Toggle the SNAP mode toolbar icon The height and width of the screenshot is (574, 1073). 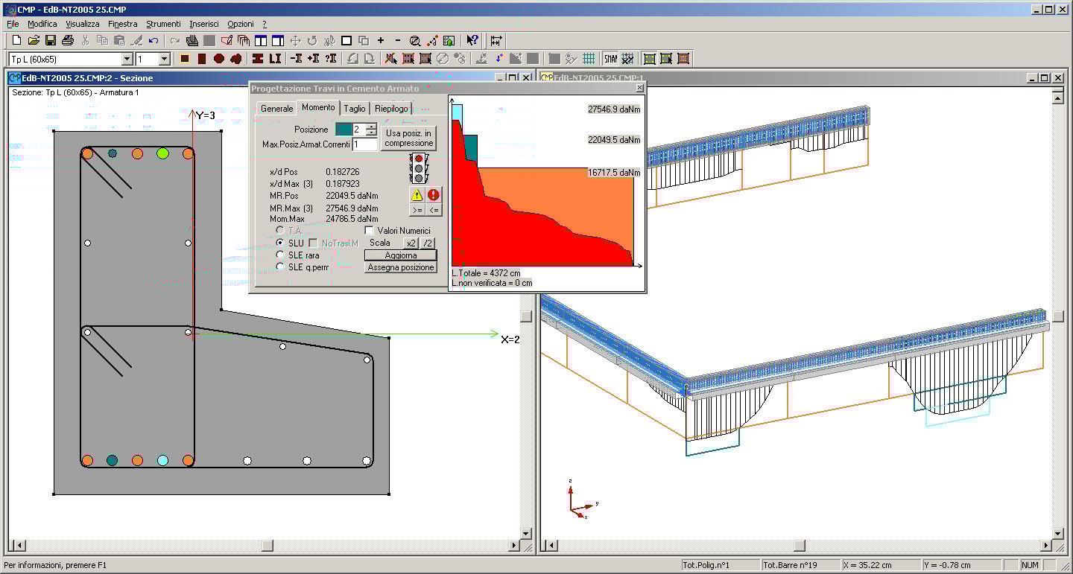tap(611, 58)
